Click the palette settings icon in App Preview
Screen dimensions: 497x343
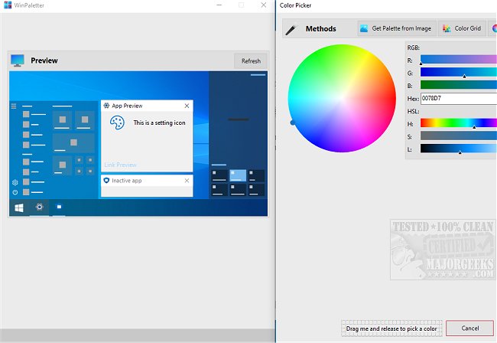pyautogui.click(x=117, y=122)
